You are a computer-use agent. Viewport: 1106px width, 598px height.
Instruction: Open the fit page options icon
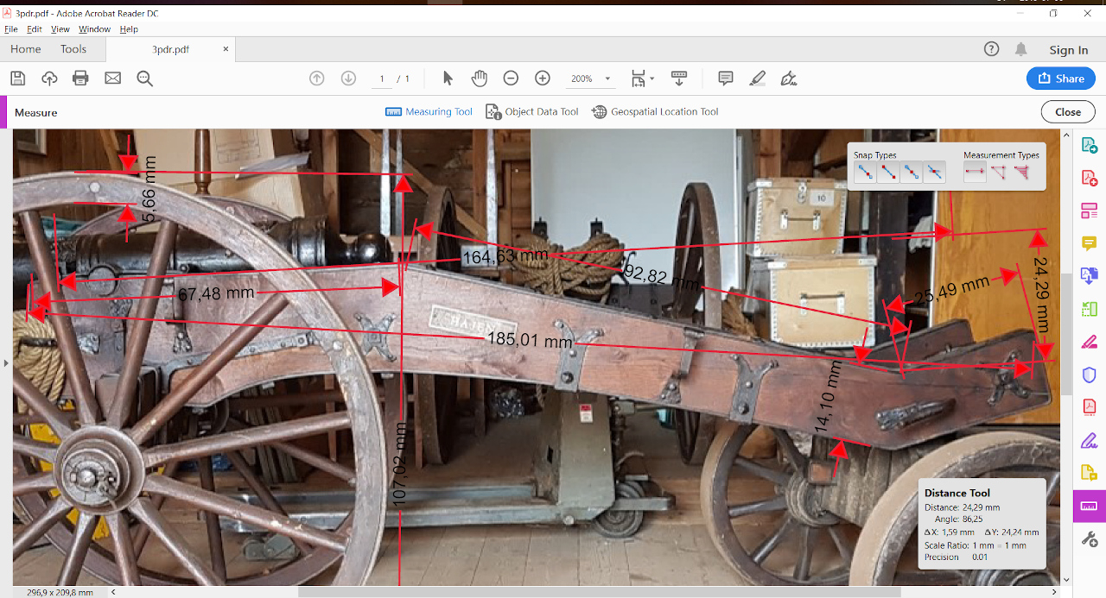pyautogui.click(x=641, y=79)
